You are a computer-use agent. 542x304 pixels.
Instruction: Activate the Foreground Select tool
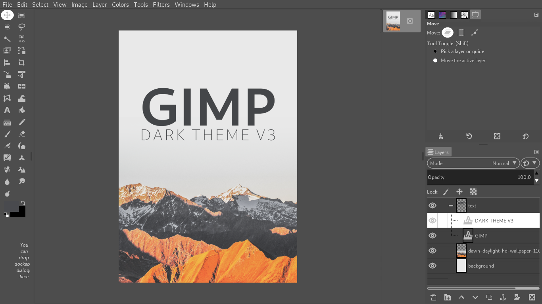point(7,51)
